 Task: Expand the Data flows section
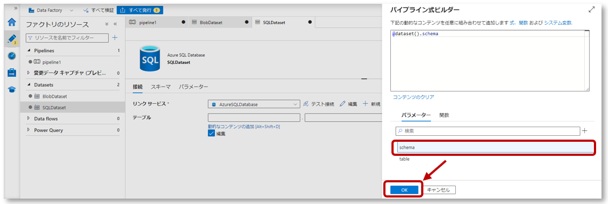click(x=29, y=119)
